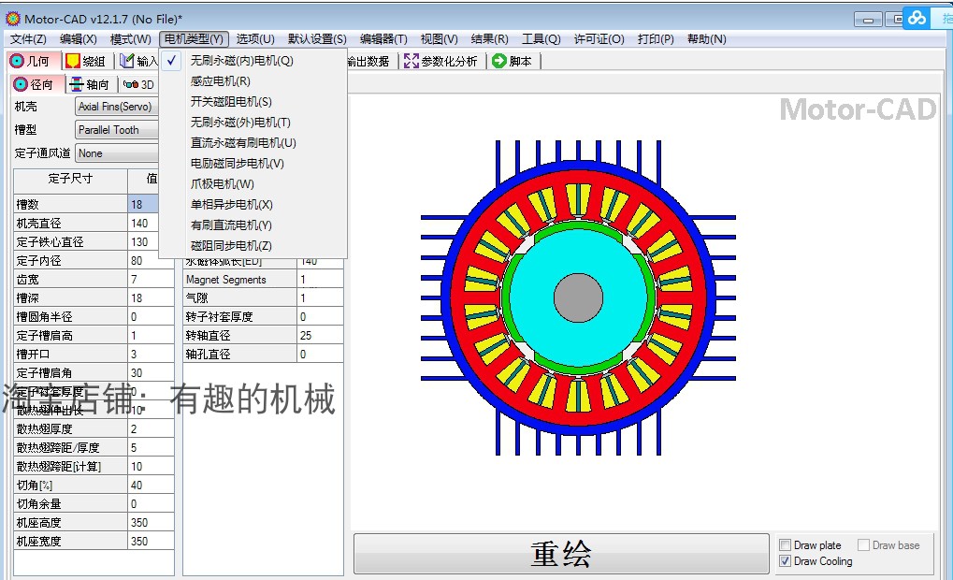The height and width of the screenshot is (580, 953).
Task: Open the 文件(Z) menu
Action: pyautogui.click(x=28, y=39)
